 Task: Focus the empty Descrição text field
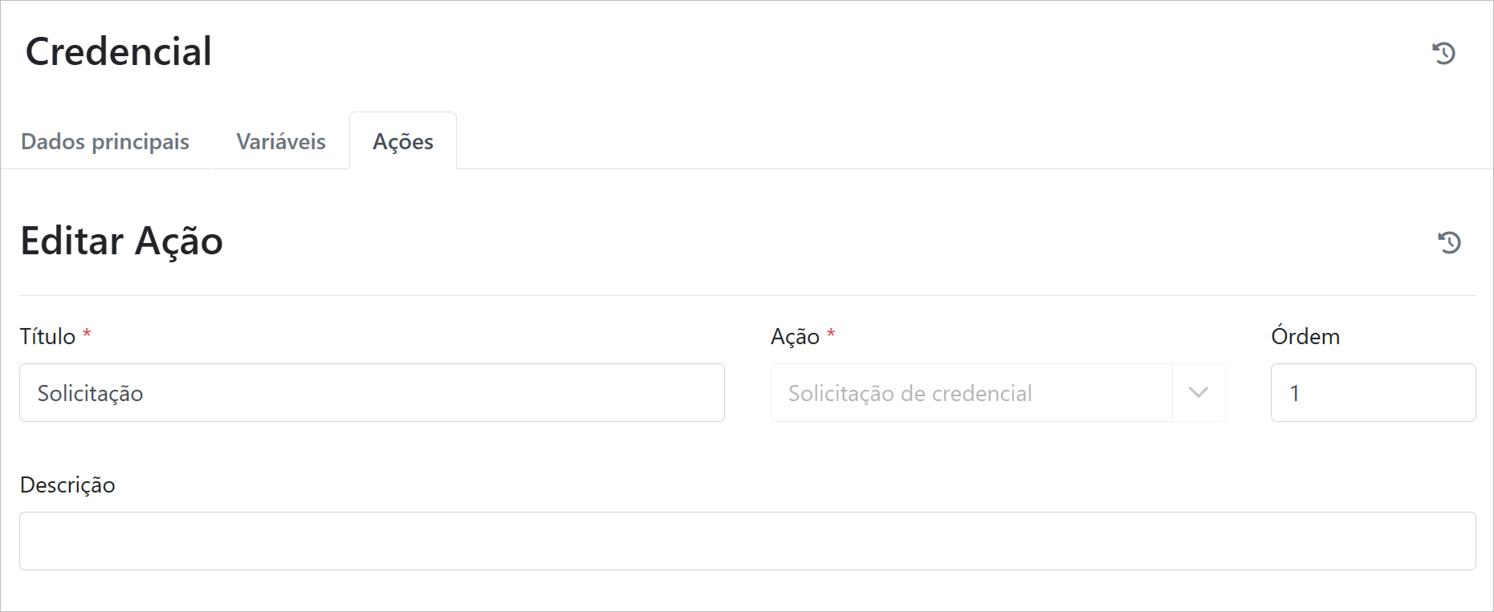coord(747,541)
